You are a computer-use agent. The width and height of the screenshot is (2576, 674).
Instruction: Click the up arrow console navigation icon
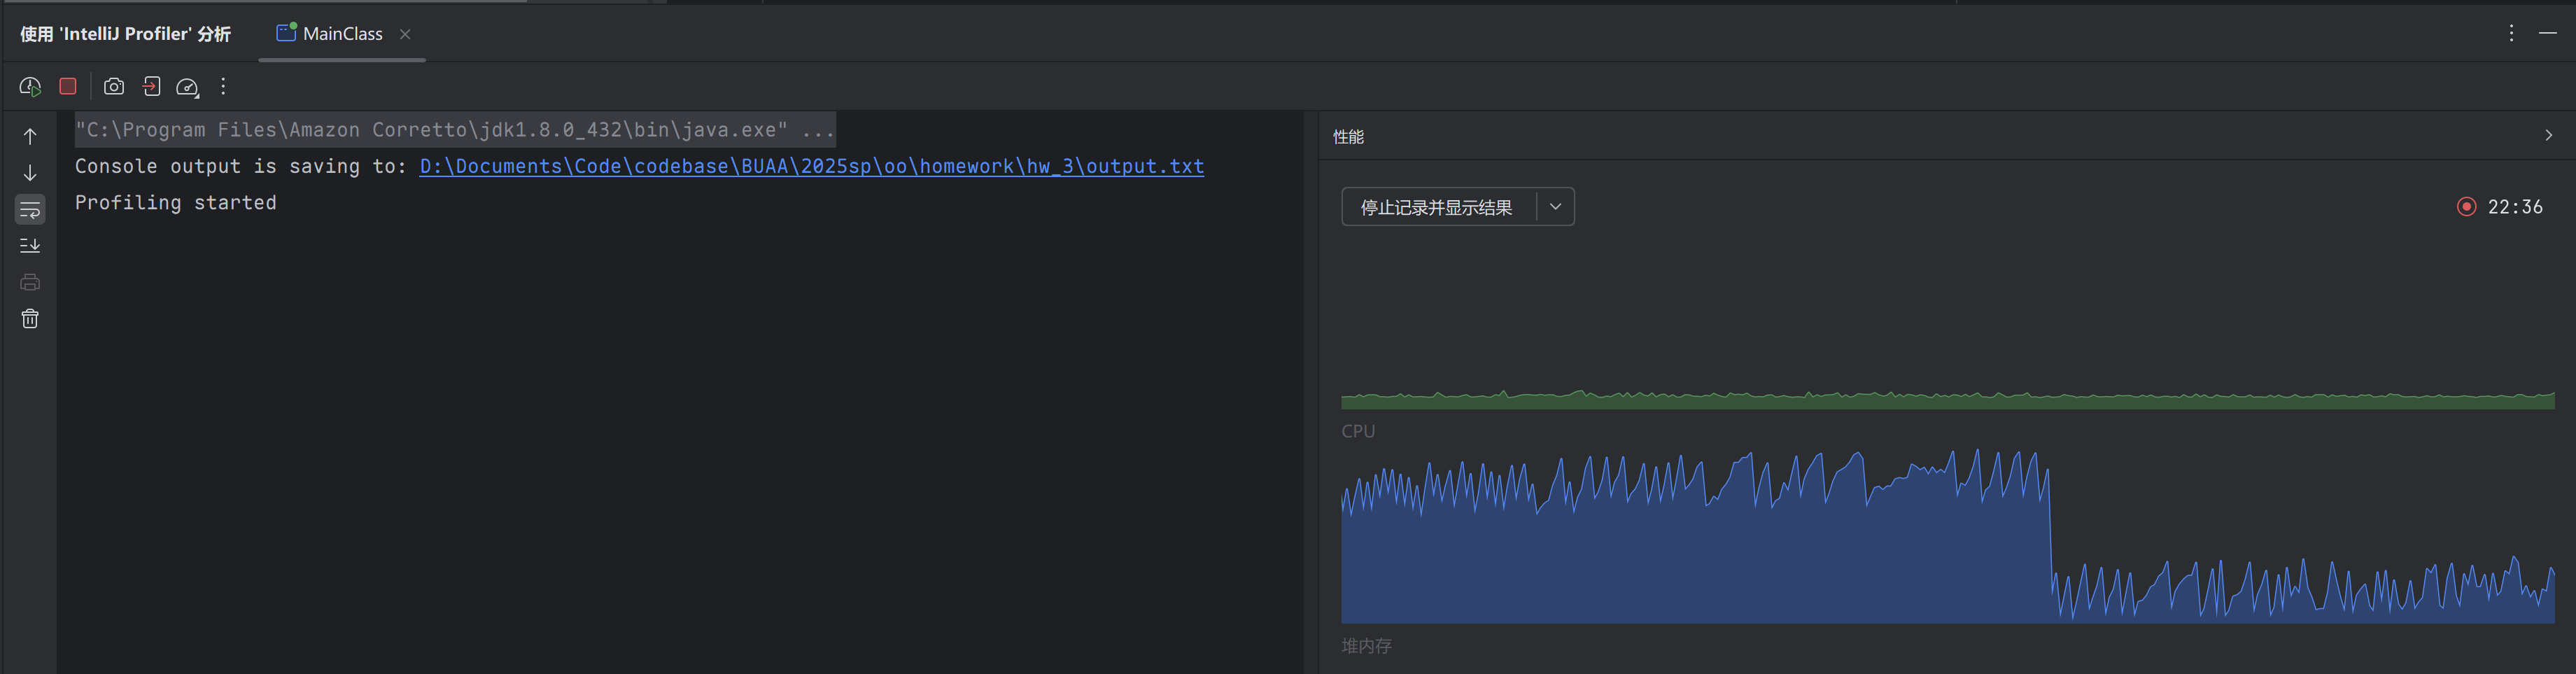click(x=30, y=135)
